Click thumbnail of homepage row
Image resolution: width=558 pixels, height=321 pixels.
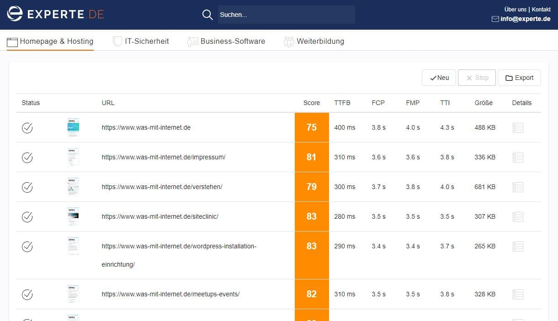[73, 127]
